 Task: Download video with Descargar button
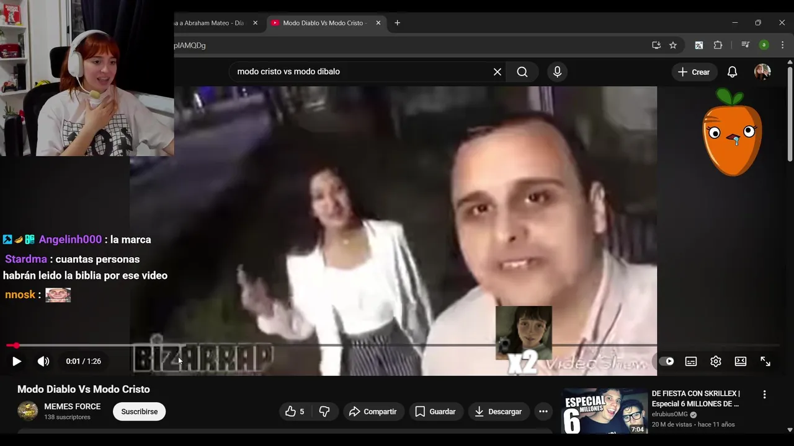point(499,411)
